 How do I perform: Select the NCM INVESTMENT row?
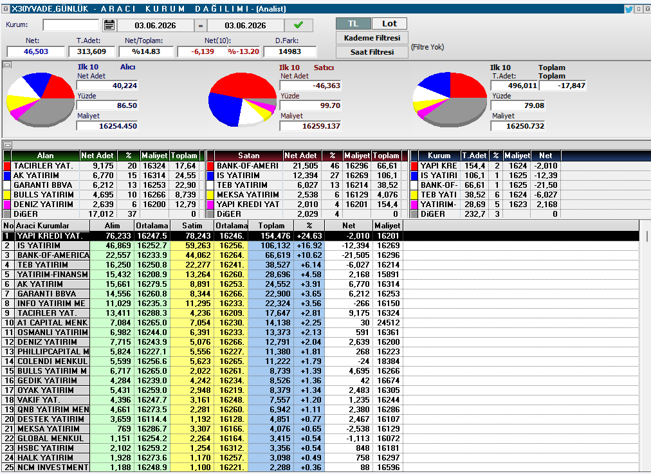[x=320, y=468]
